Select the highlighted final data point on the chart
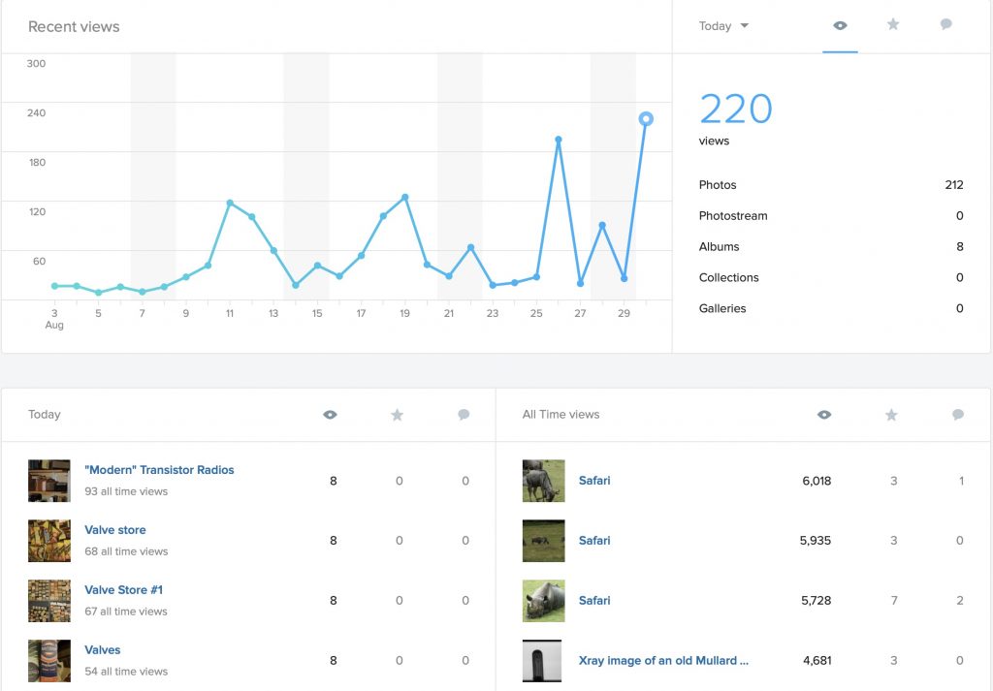This screenshot has height=691, width=993. pyautogui.click(x=645, y=119)
